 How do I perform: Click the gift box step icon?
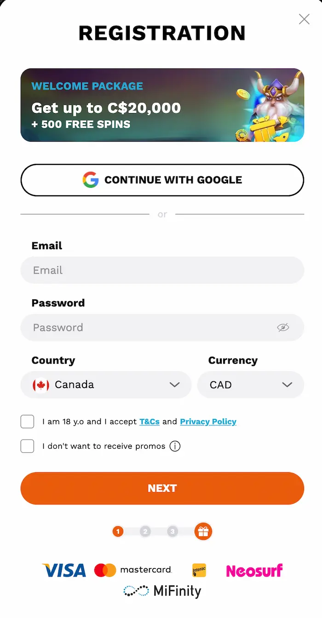tap(203, 532)
